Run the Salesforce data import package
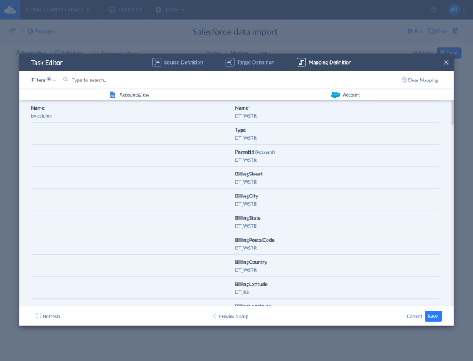 click(x=415, y=31)
